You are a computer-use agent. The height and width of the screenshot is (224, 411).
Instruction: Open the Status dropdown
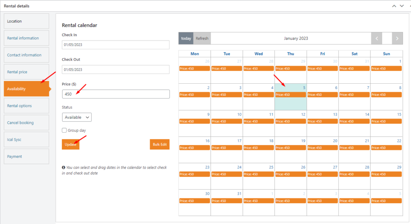pos(77,117)
